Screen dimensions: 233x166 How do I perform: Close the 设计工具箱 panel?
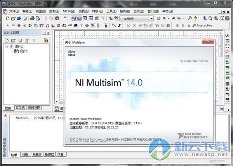coord(48,33)
